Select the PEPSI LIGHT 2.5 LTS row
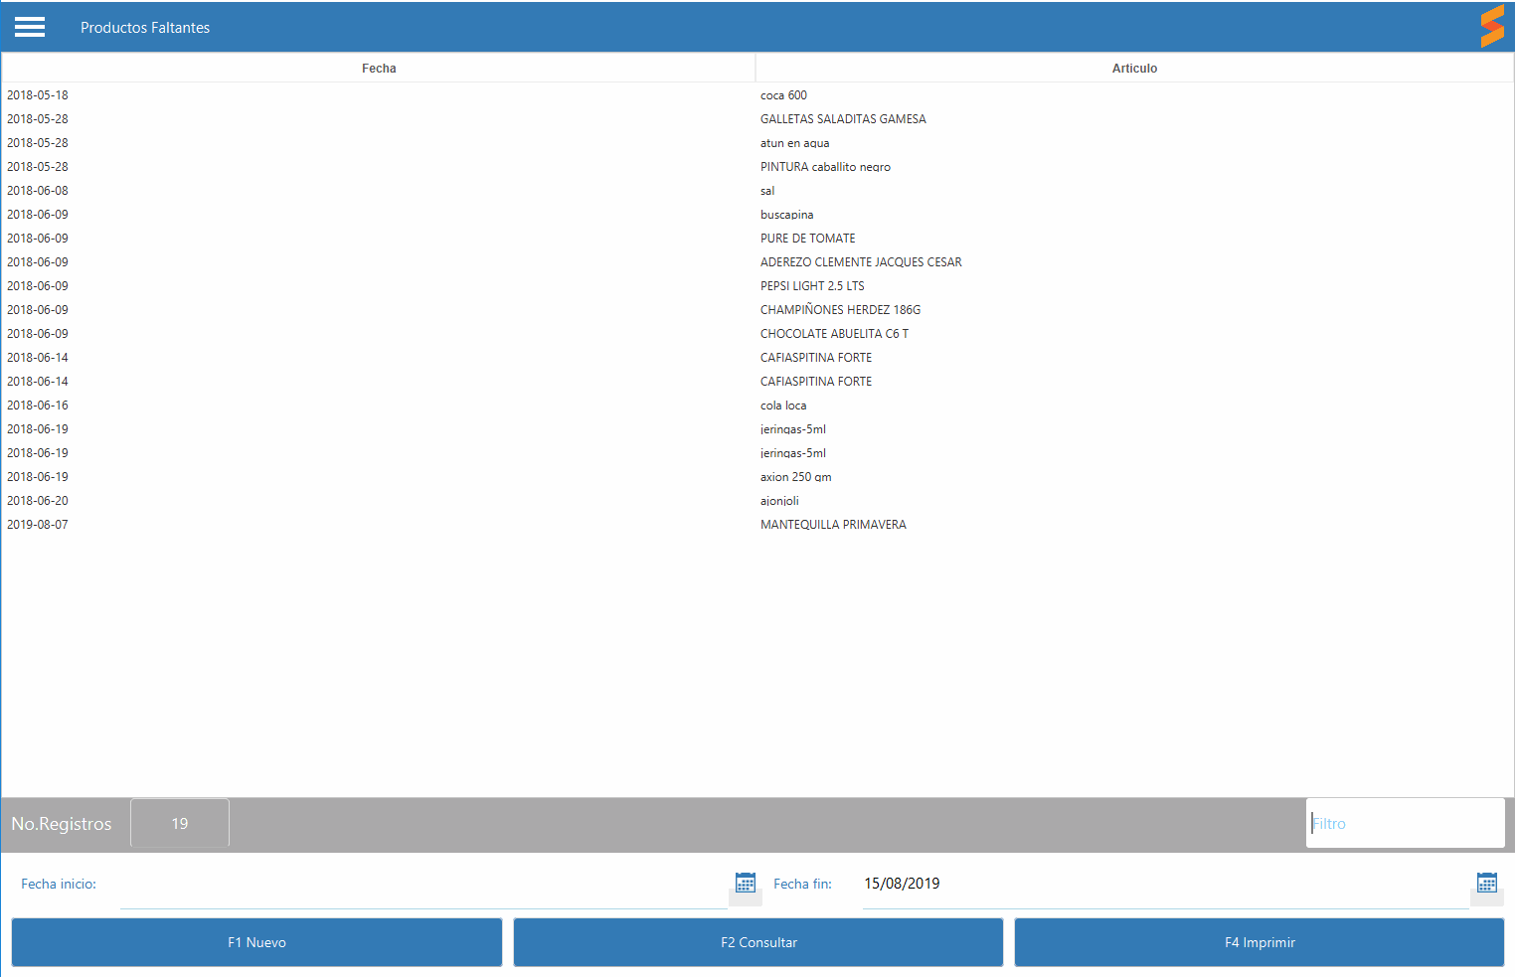 (x=812, y=286)
